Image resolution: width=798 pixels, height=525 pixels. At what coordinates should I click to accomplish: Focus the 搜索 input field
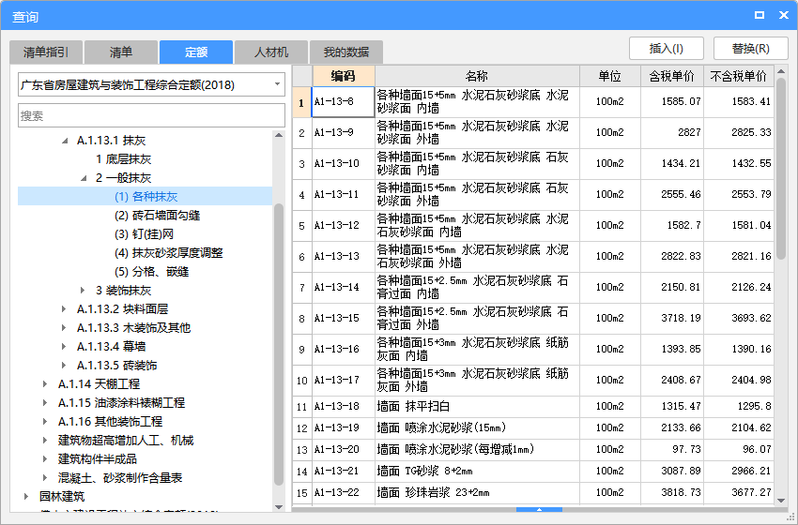(151, 115)
